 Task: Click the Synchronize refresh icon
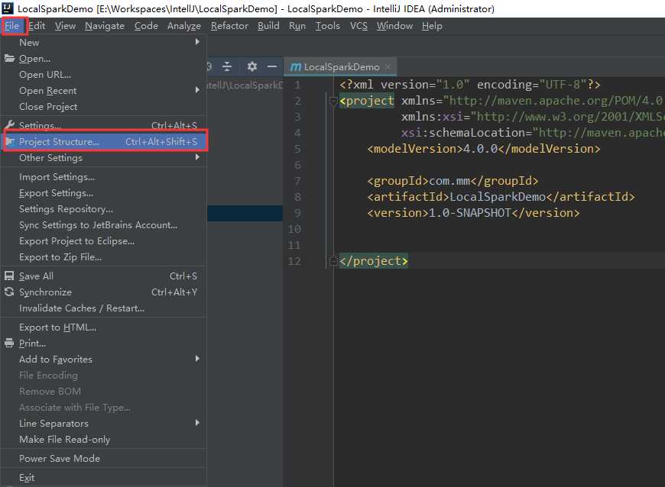[x=9, y=292]
